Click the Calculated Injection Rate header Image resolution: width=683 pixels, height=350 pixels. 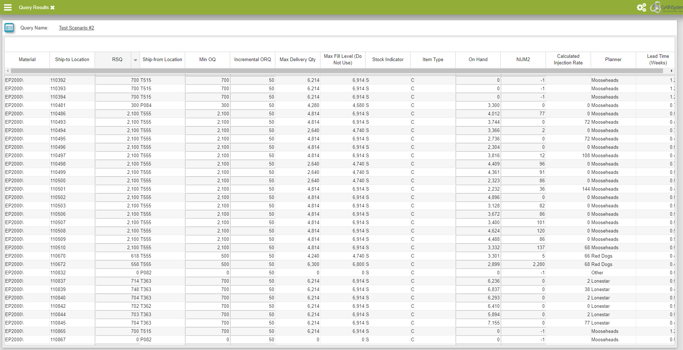coord(568,60)
